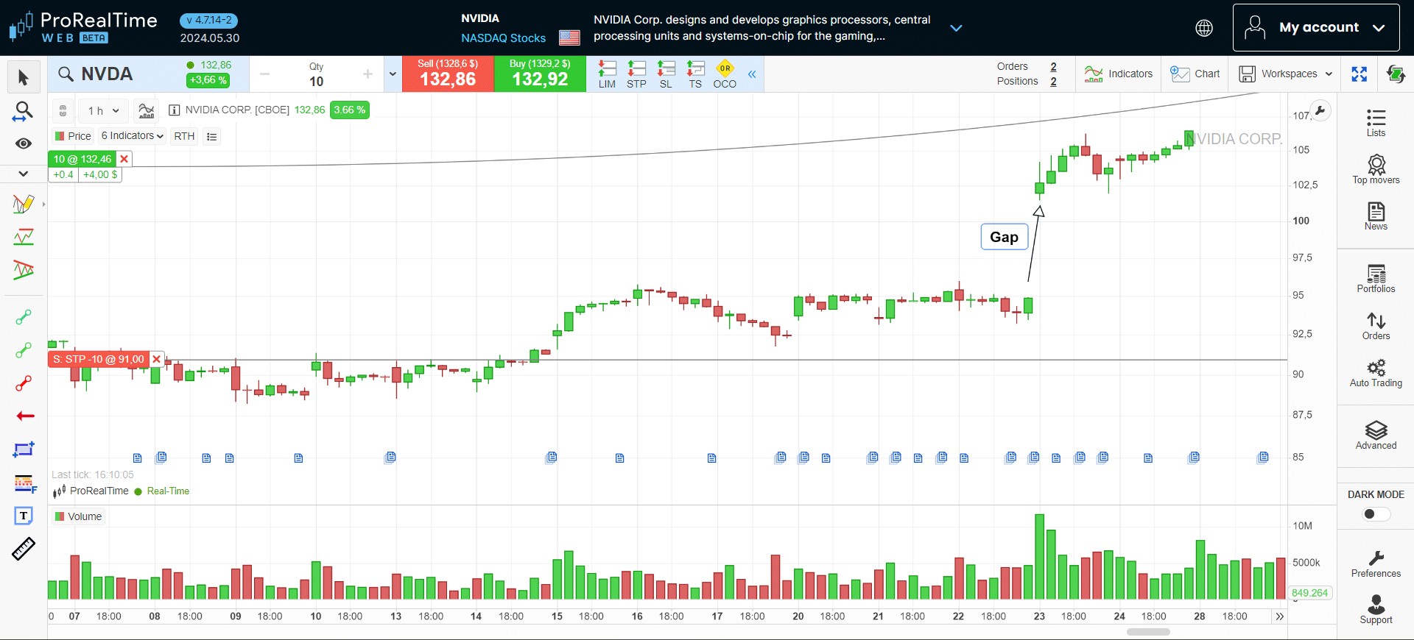The width and height of the screenshot is (1414, 640).
Task: Increase the order quantity with plus
Action: point(368,74)
